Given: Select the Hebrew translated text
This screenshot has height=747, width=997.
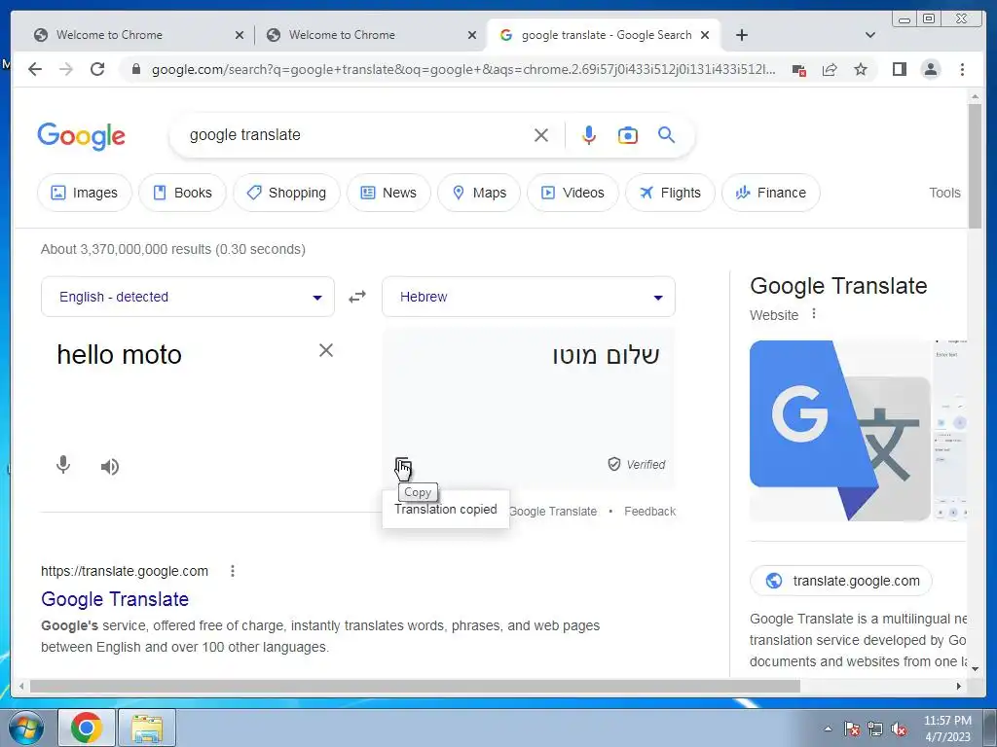Looking at the screenshot, I should [x=606, y=355].
